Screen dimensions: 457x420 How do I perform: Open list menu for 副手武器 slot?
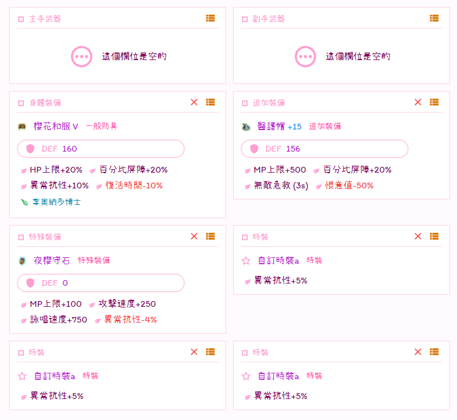[x=434, y=19]
